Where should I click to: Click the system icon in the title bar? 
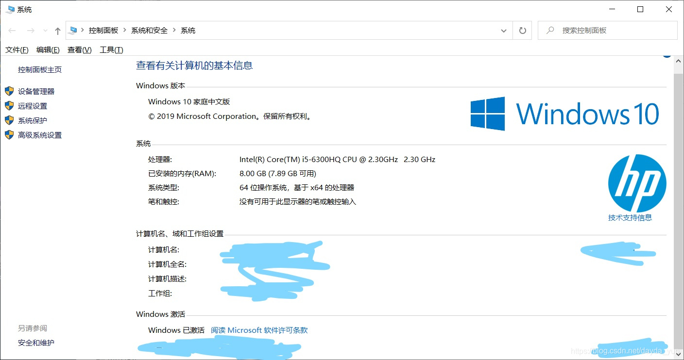click(x=10, y=9)
